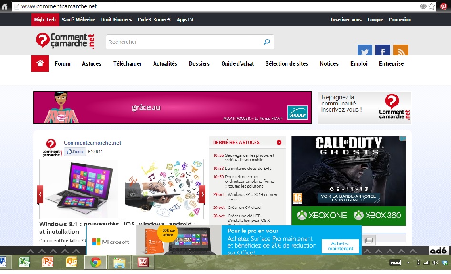Open the Facebook social icon
This screenshot has width=451, height=274.
383,51
